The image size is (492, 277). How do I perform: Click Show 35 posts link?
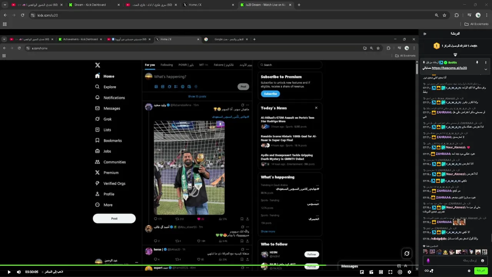click(x=197, y=97)
